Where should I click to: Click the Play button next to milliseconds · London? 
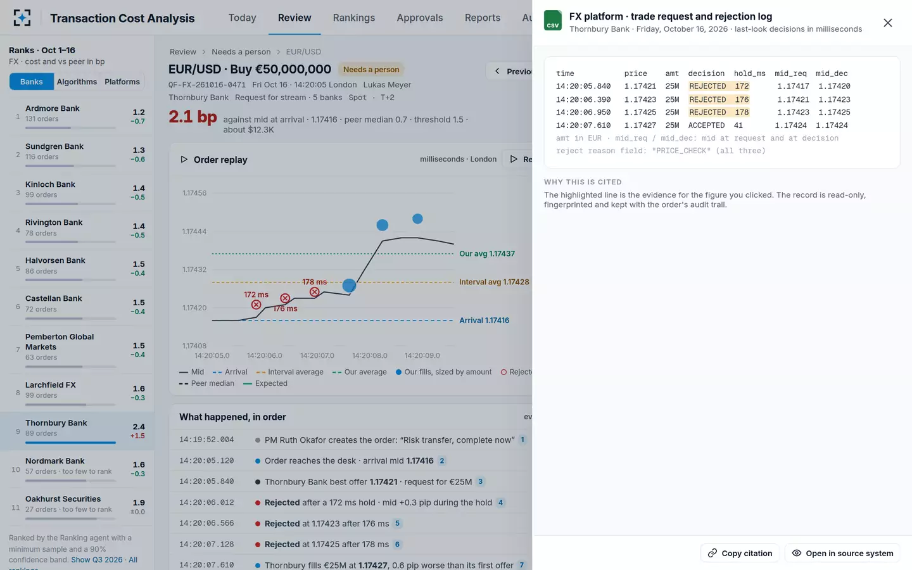coord(517,160)
